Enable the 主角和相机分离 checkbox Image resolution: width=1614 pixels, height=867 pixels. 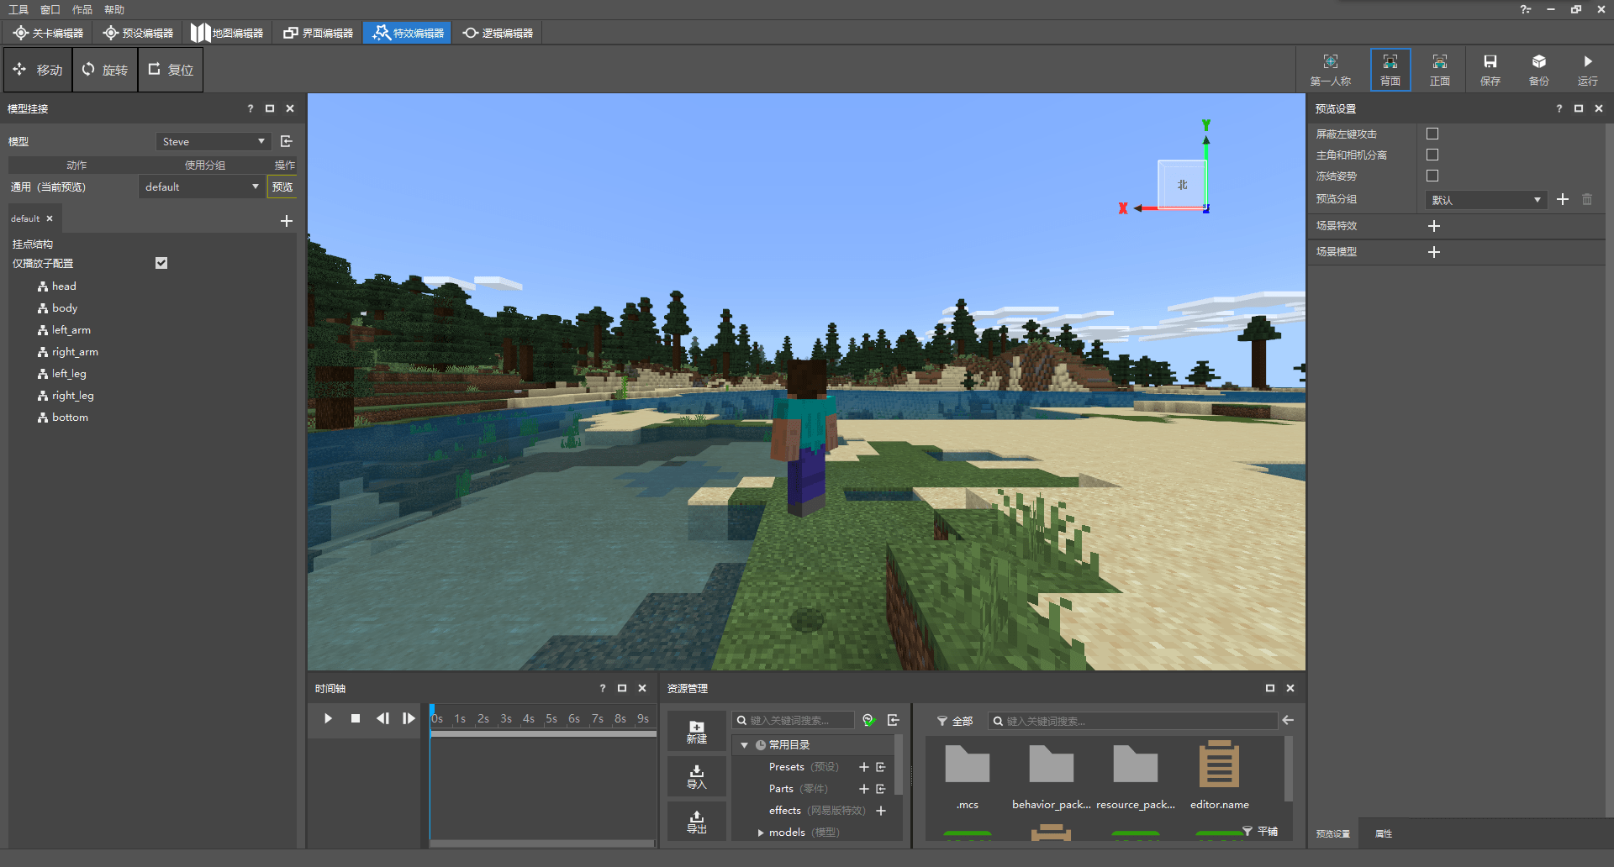1432,155
